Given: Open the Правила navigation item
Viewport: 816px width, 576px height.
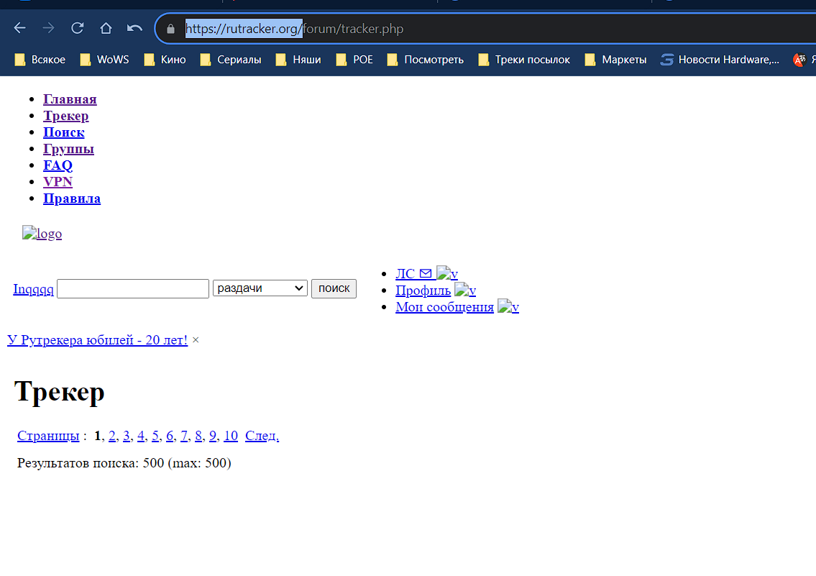Looking at the screenshot, I should coord(72,198).
